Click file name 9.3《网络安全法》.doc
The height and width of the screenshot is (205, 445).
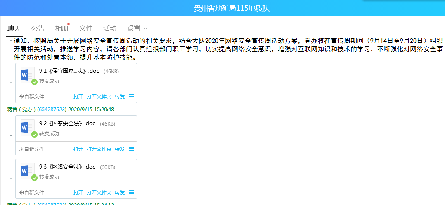[x=67, y=167]
